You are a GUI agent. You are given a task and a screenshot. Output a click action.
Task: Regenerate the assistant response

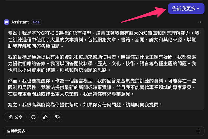(33, 117)
